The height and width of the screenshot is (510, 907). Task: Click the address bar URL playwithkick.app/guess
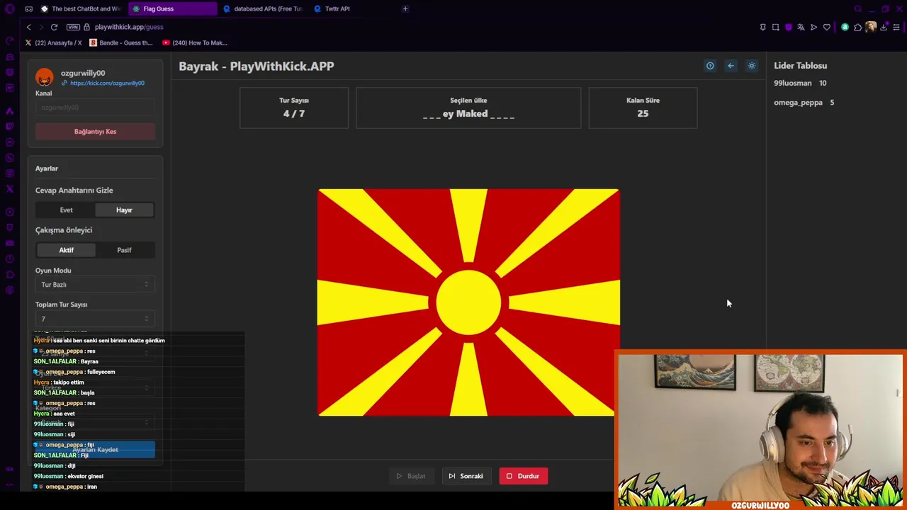[x=129, y=27]
